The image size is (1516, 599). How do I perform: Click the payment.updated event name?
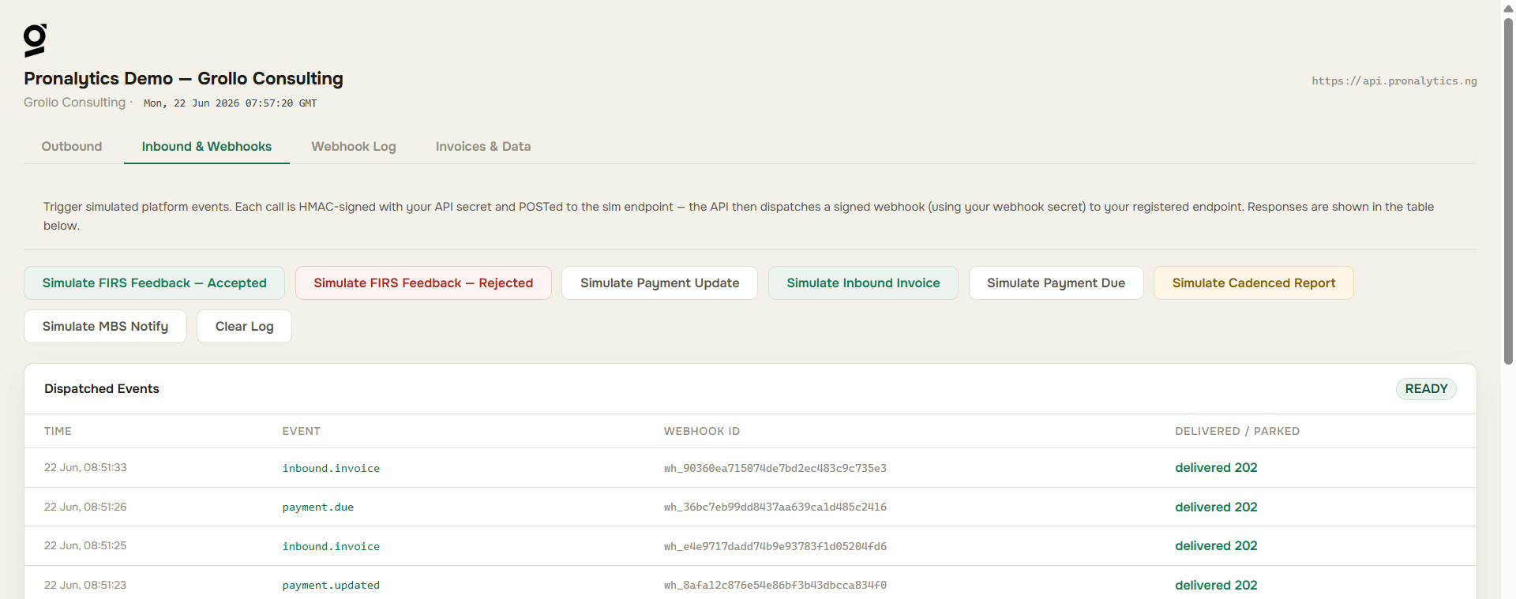[x=331, y=586]
